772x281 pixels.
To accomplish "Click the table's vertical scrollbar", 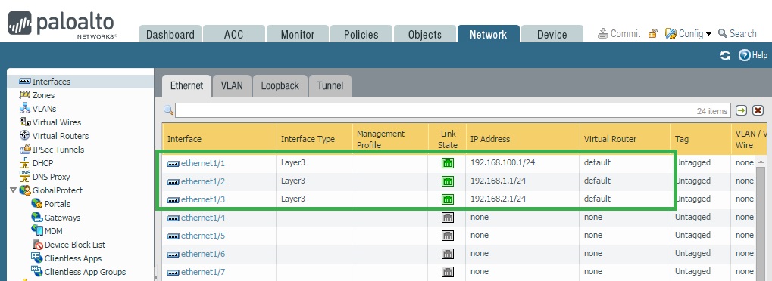I will (761, 218).
